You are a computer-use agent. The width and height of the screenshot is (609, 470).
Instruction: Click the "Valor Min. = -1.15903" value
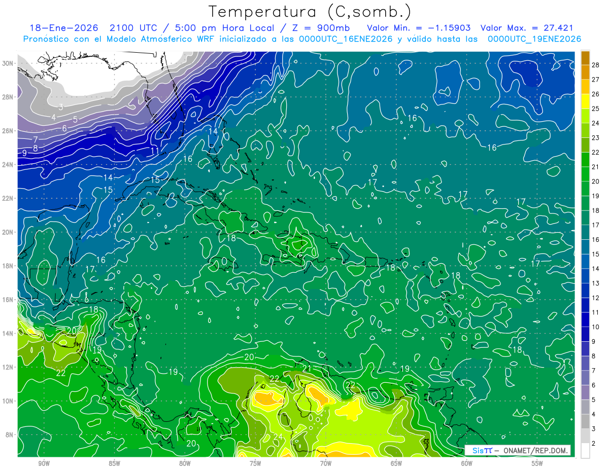click(x=419, y=28)
